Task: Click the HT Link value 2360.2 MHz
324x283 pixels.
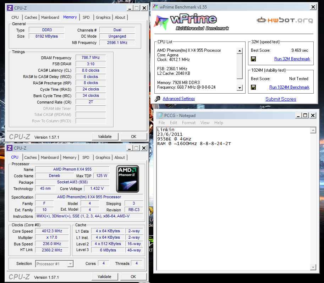Action: tap(52, 250)
